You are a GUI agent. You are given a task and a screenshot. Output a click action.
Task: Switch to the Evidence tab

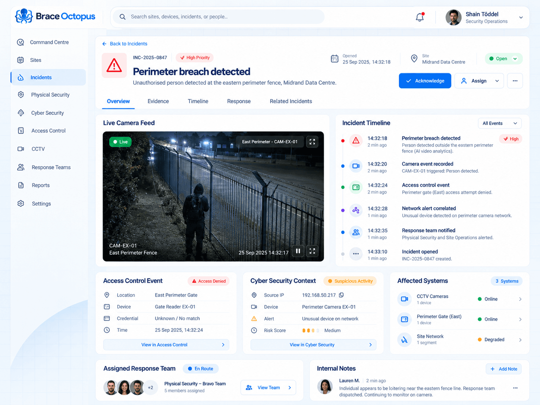click(158, 101)
